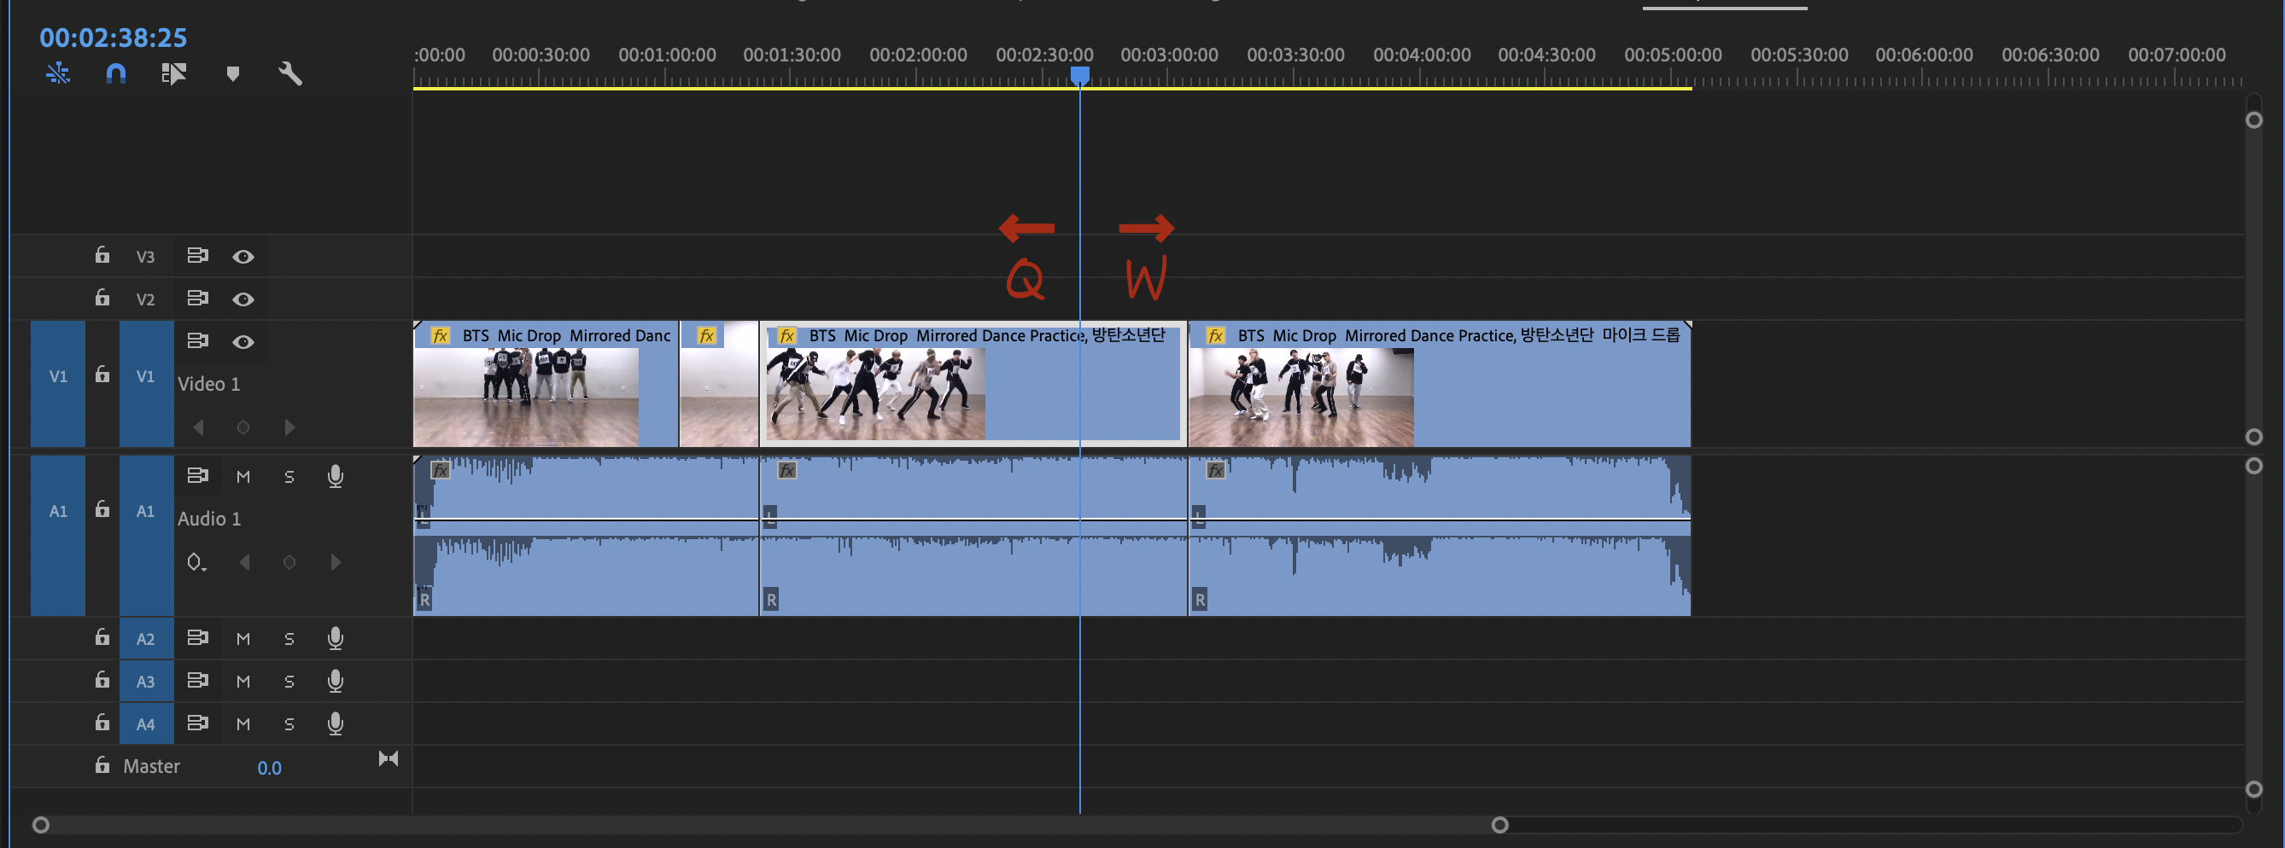This screenshot has height=848, width=2285.
Task: Select third BTS Mic Drop video clip
Action: tap(973, 385)
